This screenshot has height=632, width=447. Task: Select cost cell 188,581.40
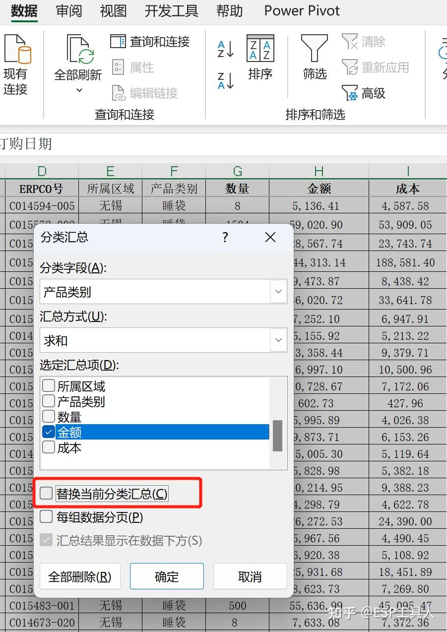408,262
